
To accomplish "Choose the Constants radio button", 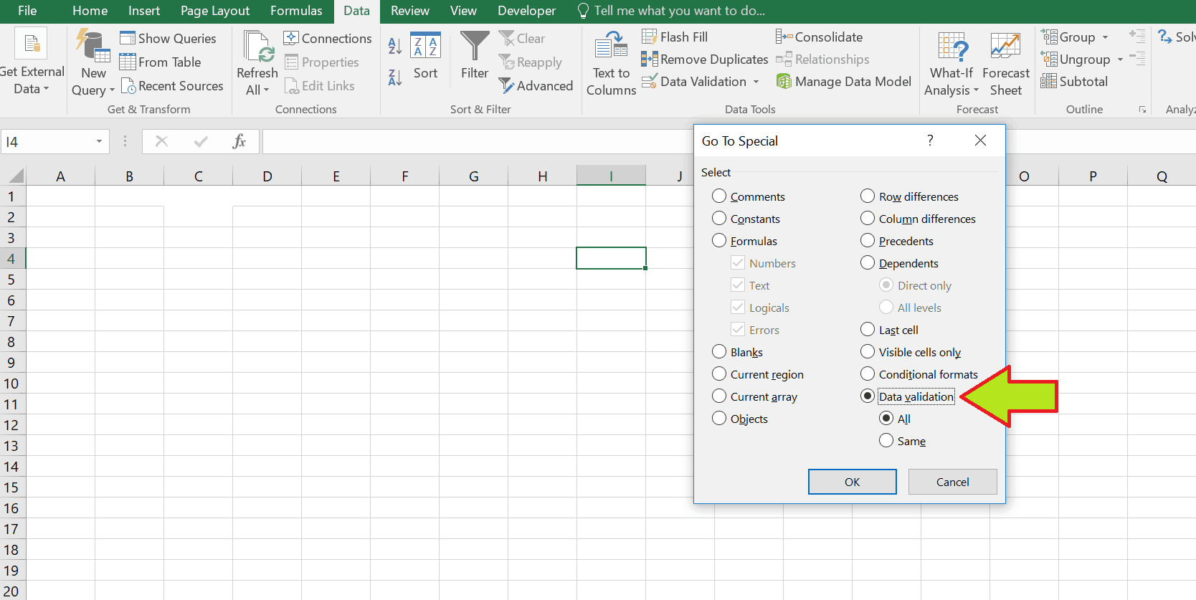I will pos(719,219).
